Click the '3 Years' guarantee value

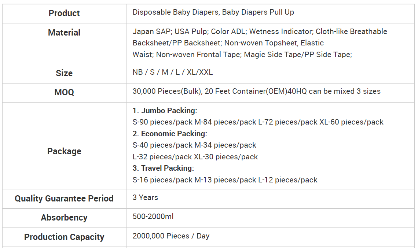click(x=145, y=198)
